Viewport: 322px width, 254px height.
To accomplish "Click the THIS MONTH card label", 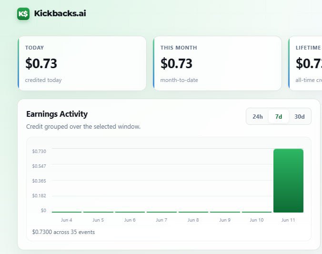I will click(x=179, y=48).
